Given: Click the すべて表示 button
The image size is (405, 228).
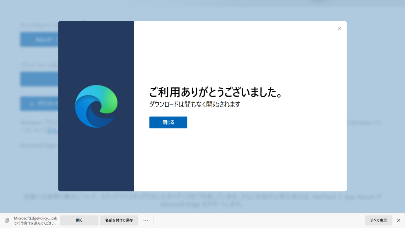Looking at the screenshot, I should click(x=379, y=220).
